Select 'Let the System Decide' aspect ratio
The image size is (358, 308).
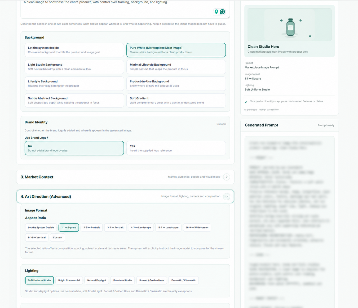pos(41,228)
